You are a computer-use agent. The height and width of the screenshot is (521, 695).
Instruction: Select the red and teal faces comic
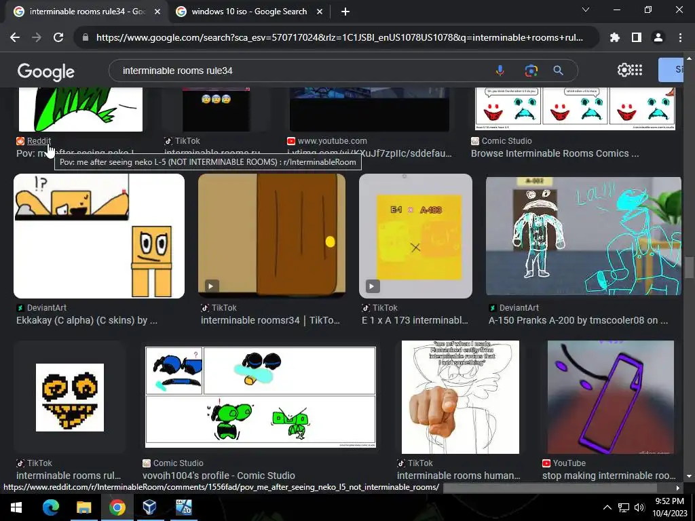pyautogui.click(x=575, y=109)
